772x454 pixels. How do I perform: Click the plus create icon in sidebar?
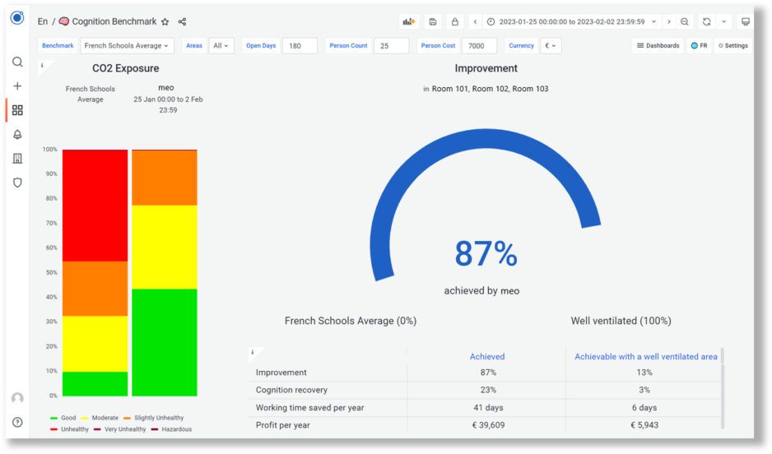[x=17, y=86]
